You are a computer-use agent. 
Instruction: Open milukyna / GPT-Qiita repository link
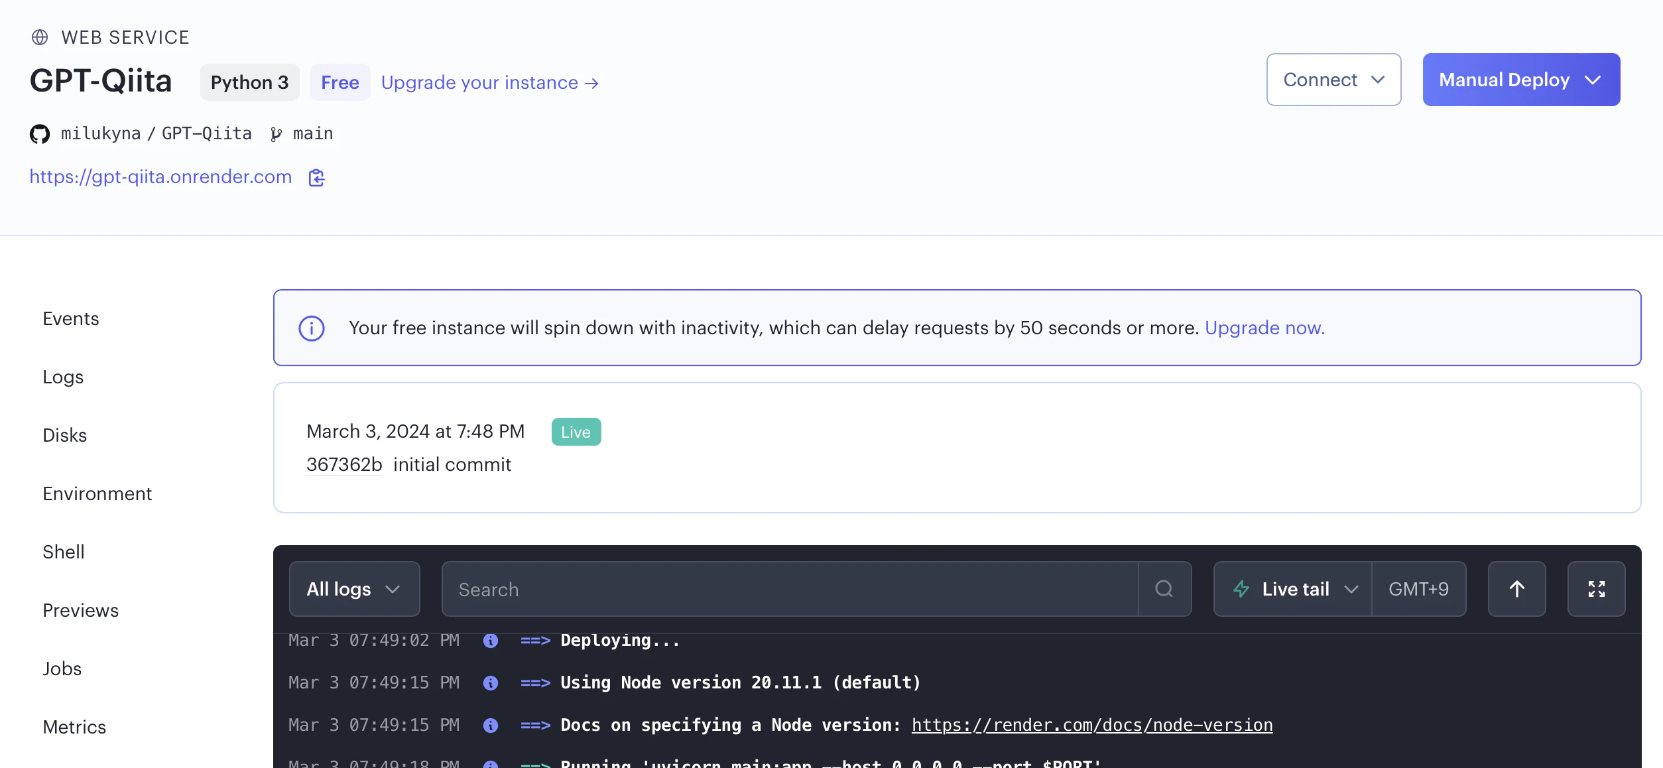click(156, 134)
